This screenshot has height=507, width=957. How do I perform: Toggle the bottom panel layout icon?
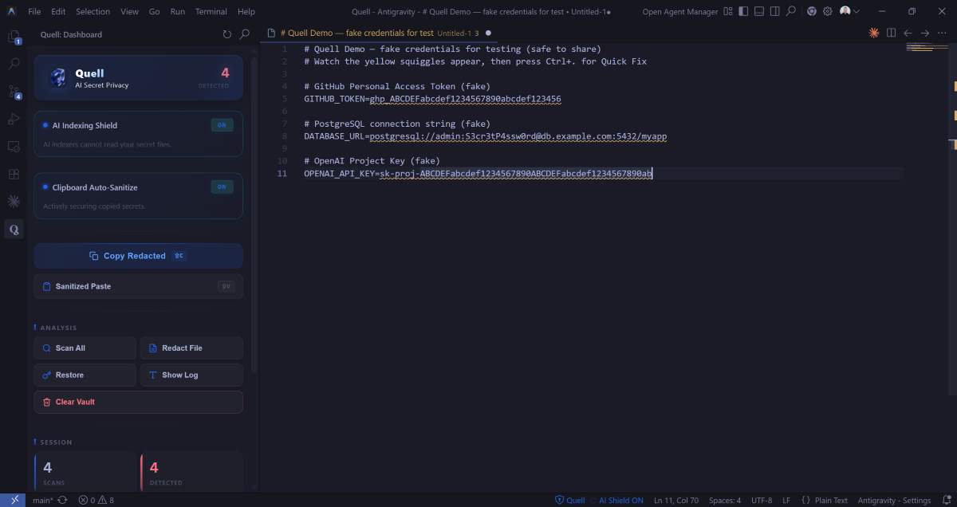point(759,11)
